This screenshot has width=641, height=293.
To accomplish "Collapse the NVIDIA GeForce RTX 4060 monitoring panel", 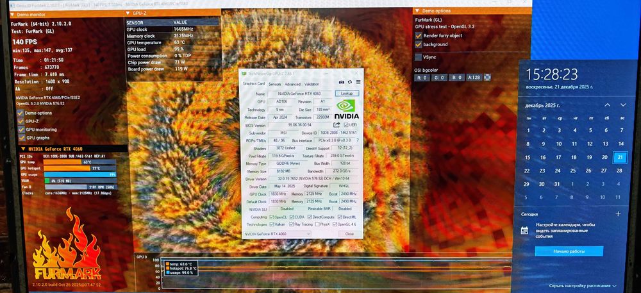I will 22,149.
